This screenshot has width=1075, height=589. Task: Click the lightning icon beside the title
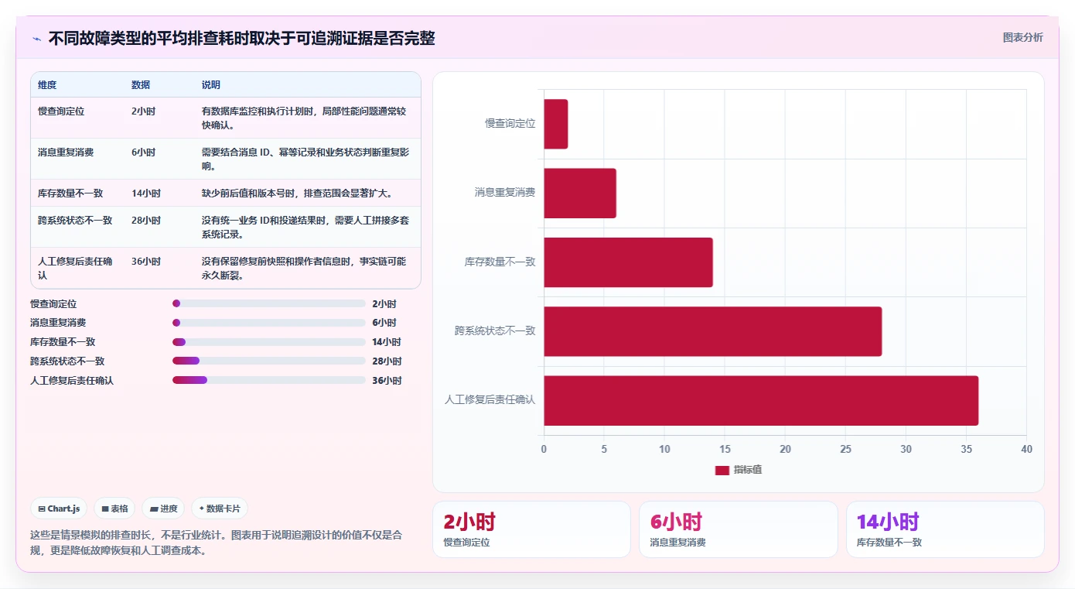[x=36, y=38]
